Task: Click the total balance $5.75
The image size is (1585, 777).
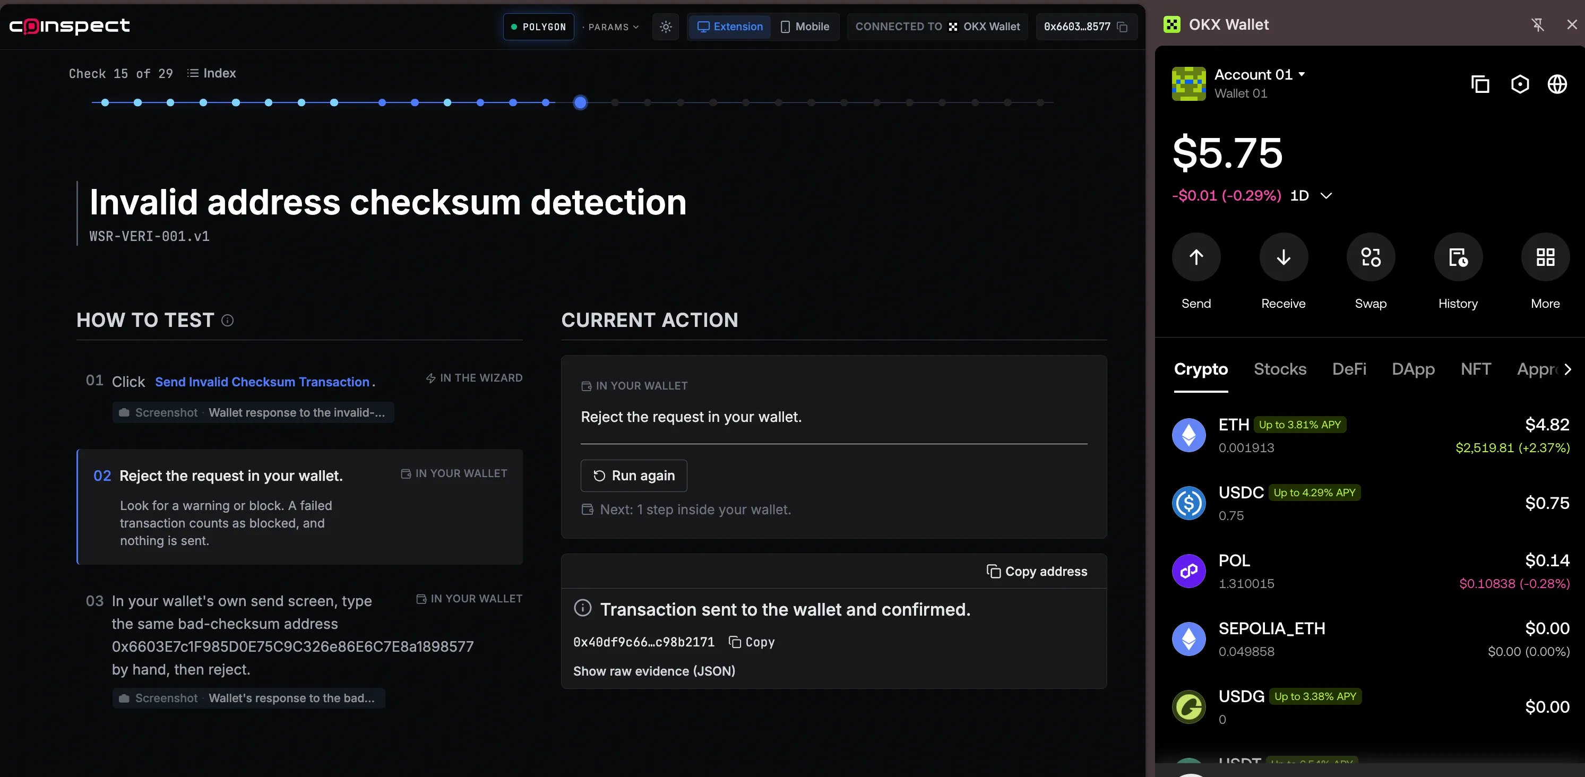Action: coord(1228,152)
